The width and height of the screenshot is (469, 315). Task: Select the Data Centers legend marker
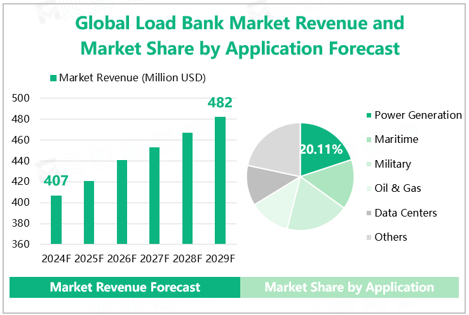click(367, 213)
